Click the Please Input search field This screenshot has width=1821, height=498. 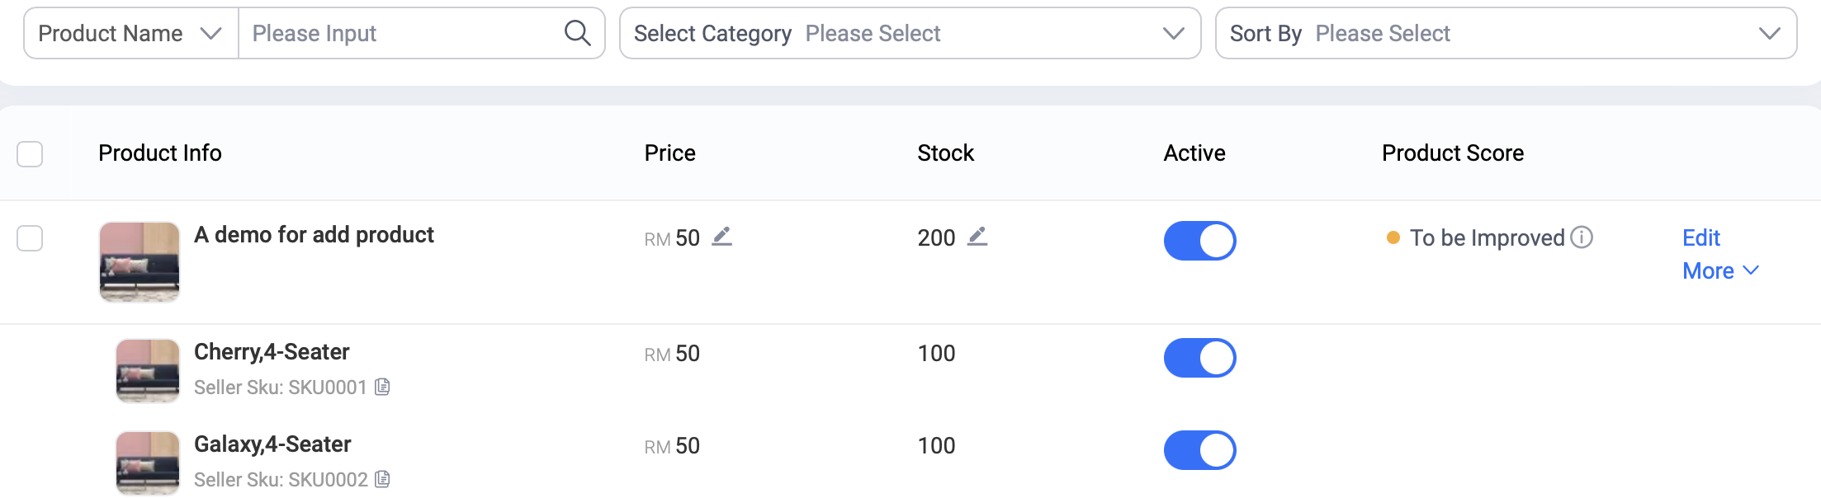coord(400,33)
